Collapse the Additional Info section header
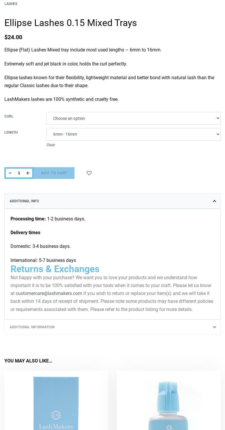The height and width of the screenshot is (430, 225). tap(24, 201)
